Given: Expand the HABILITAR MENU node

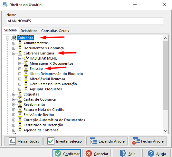Looking at the screenshot, I should click(x=20, y=59).
